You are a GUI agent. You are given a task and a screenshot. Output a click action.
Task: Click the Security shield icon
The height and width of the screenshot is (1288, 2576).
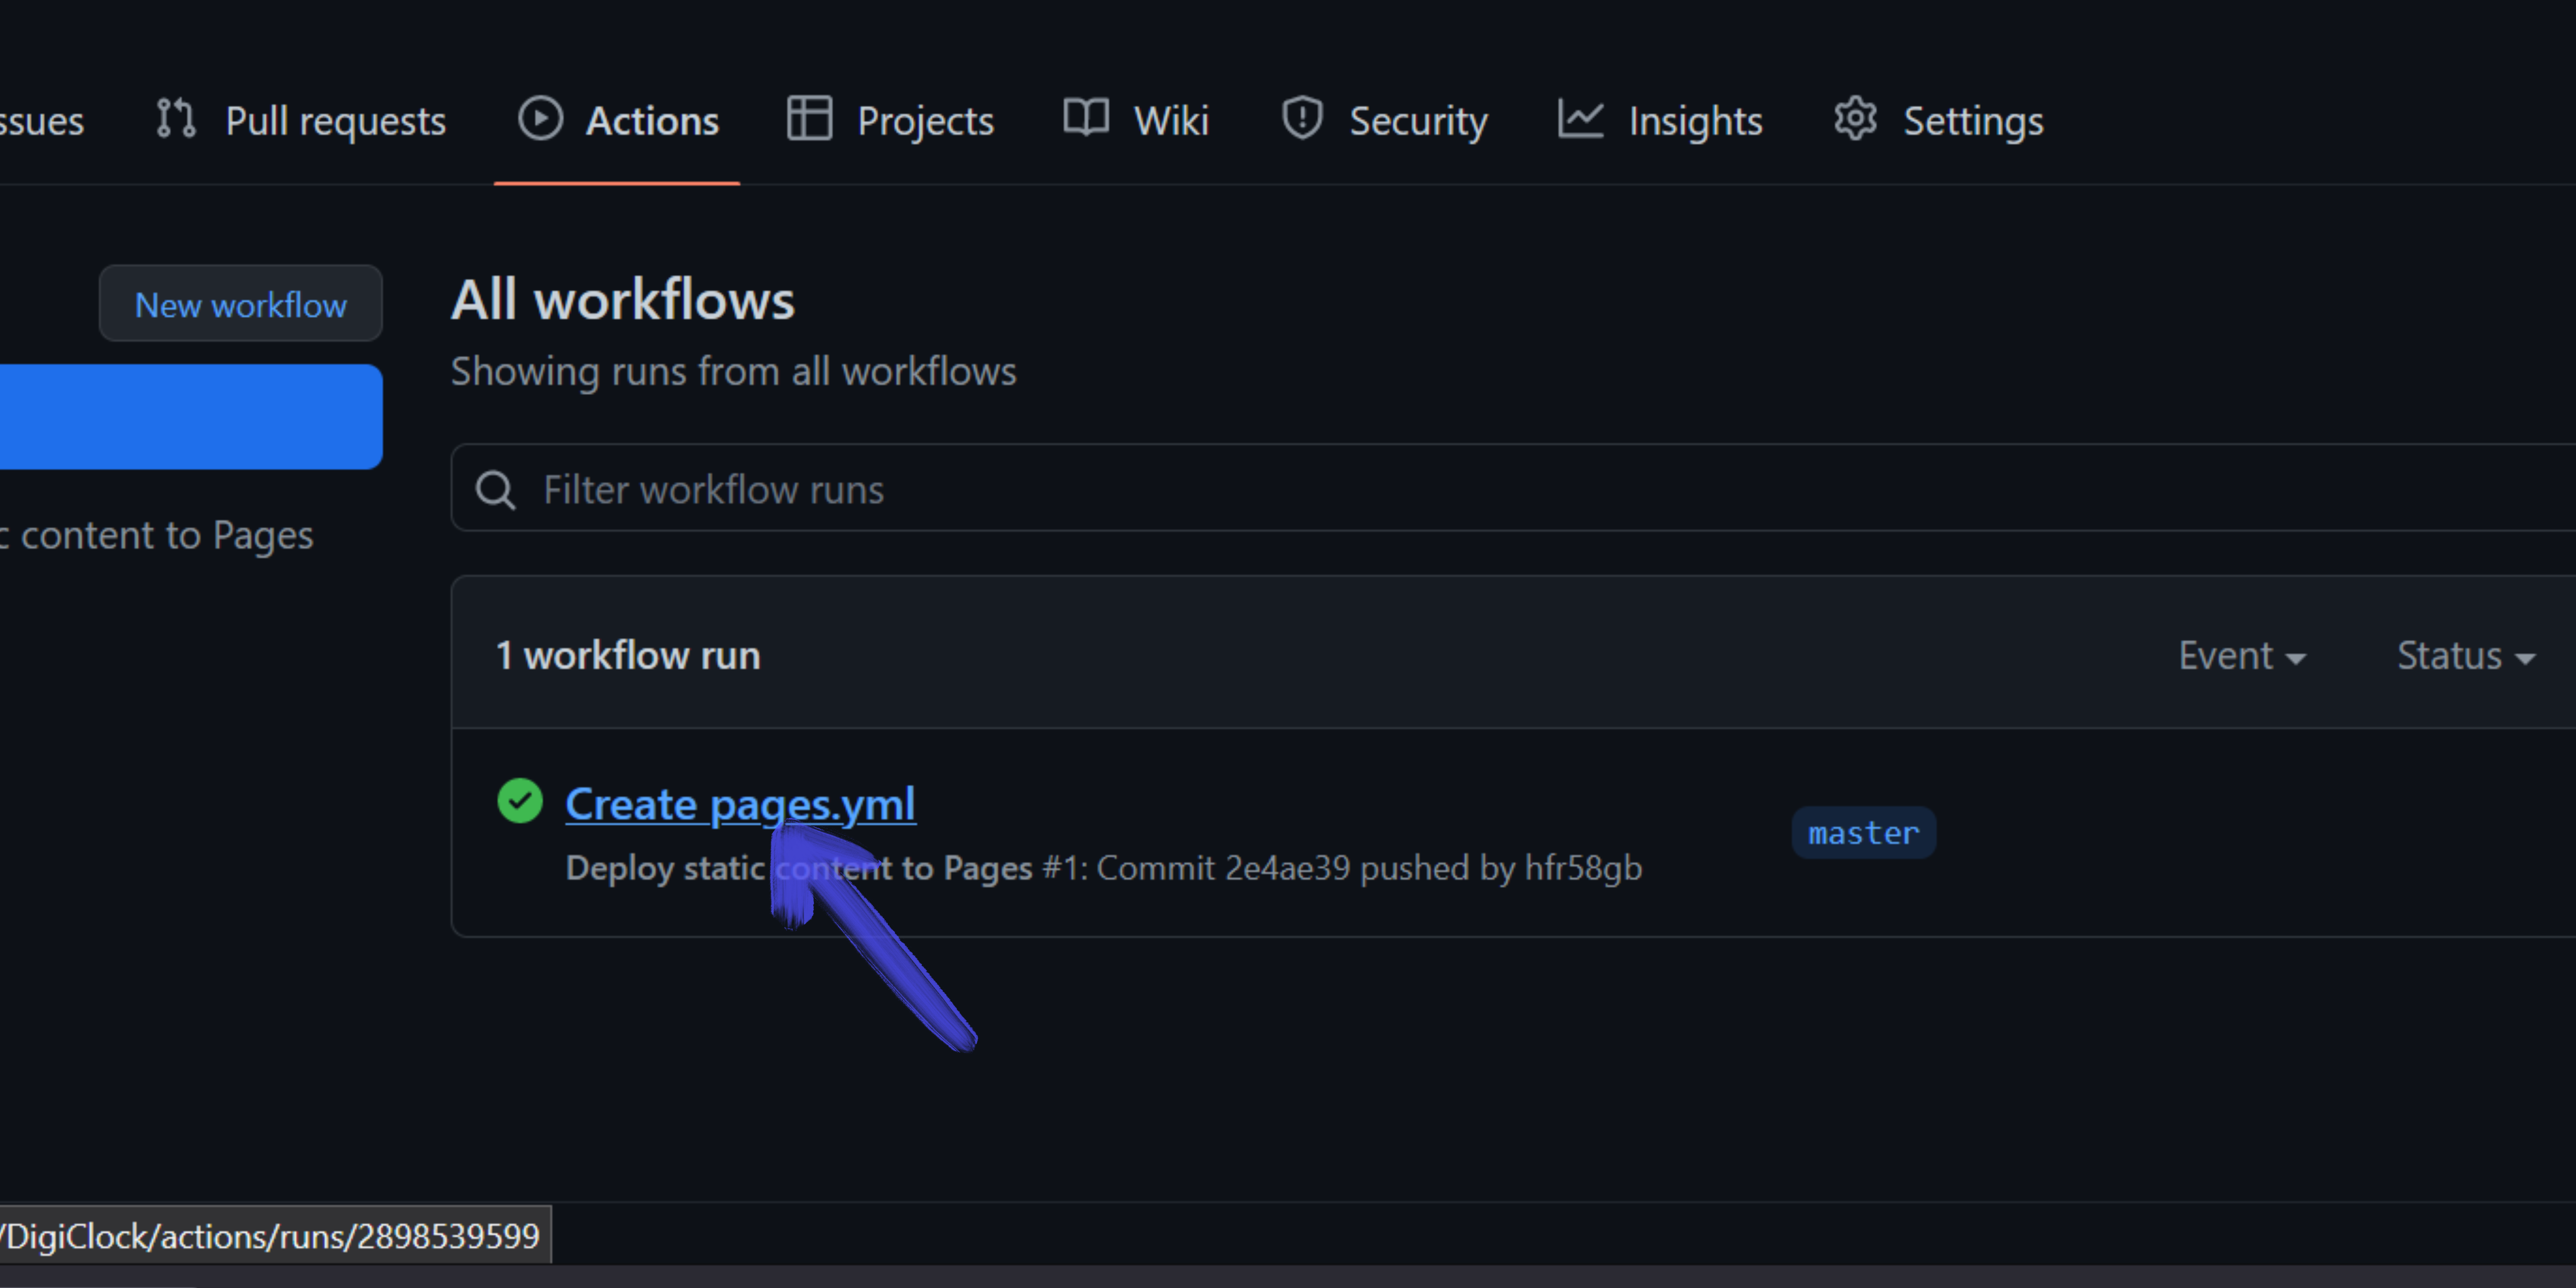pyautogui.click(x=1302, y=119)
